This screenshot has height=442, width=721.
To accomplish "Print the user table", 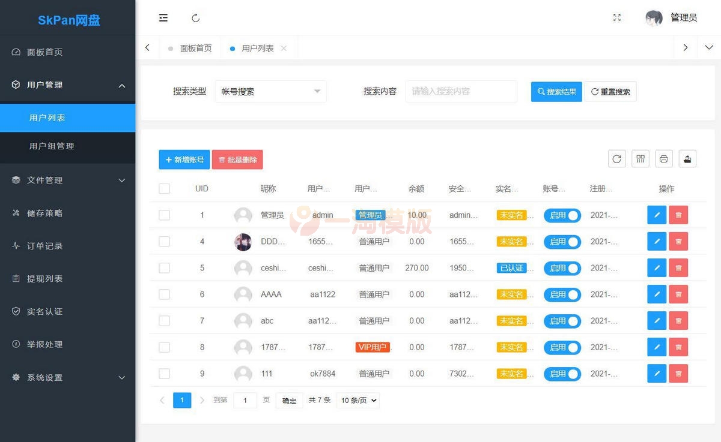I will pos(664,159).
